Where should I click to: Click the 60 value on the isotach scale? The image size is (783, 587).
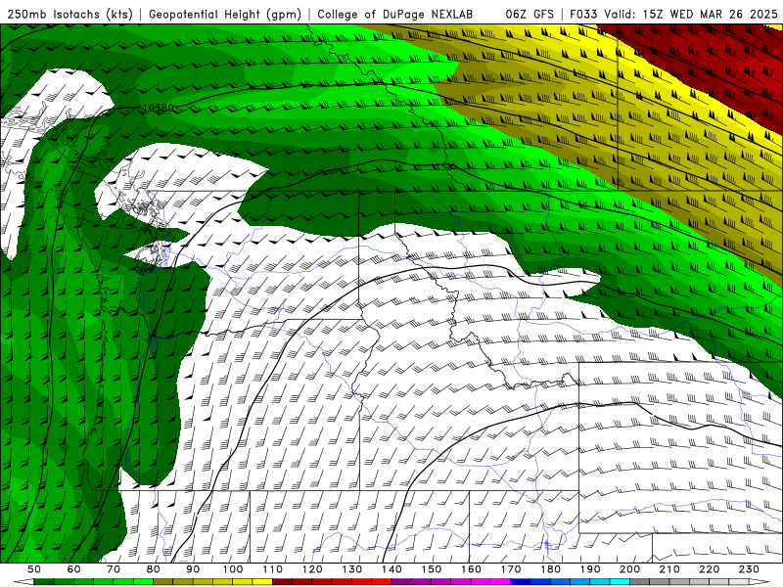coord(74,569)
